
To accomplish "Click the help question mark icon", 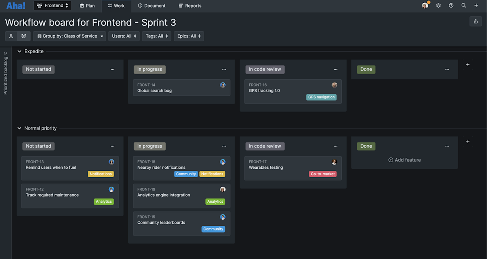I will coord(451,6).
